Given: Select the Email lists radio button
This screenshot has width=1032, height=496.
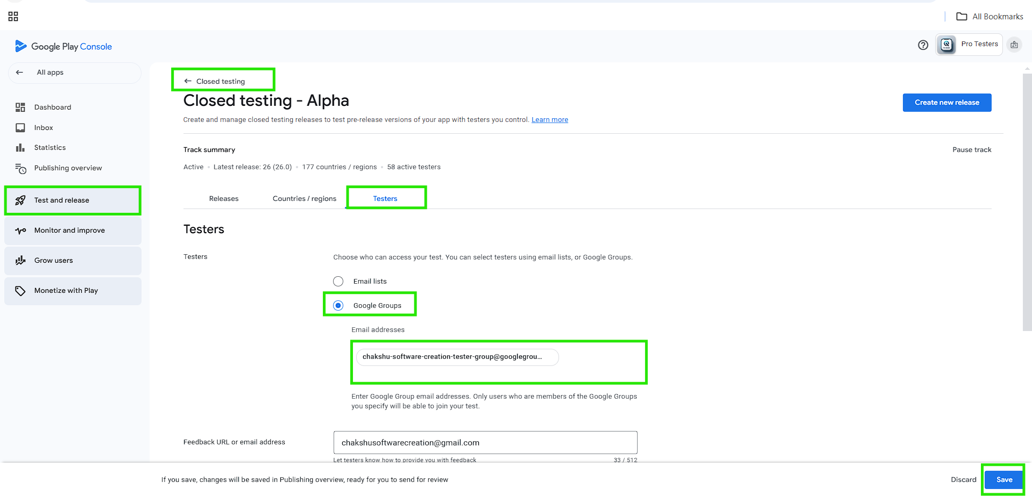Looking at the screenshot, I should click(338, 282).
